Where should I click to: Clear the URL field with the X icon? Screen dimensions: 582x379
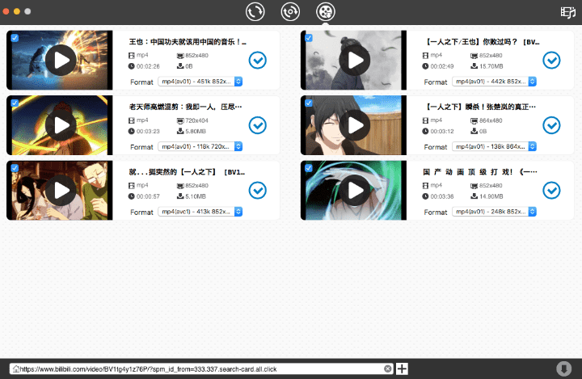click(388, 368)
